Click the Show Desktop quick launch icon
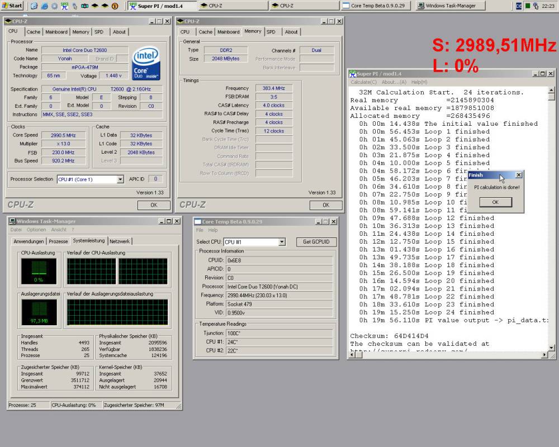The image size is (559, 447). pos(34,6)
